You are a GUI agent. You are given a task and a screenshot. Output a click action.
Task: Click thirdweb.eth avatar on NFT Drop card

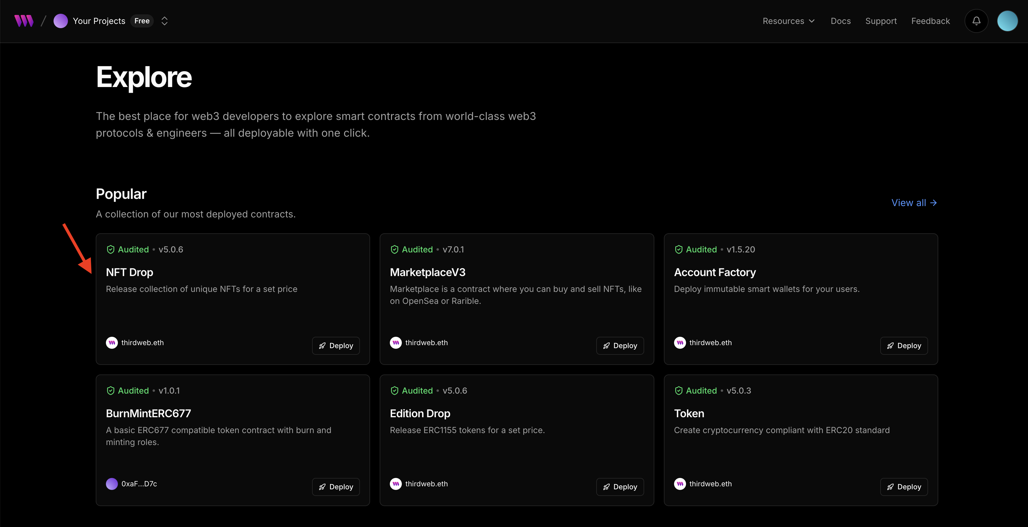(x=112, y=343)
